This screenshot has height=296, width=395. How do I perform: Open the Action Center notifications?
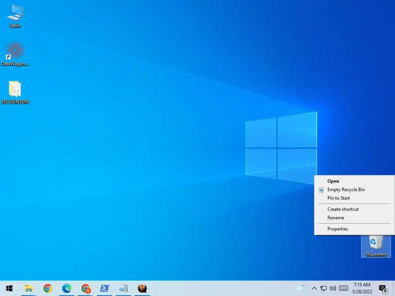click(383, 288)
